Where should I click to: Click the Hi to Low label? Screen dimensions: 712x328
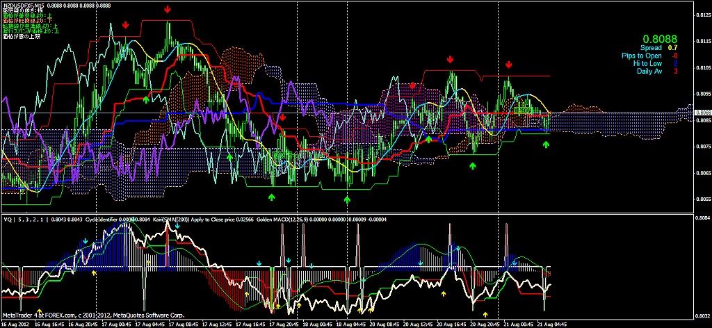[x=649, y=63]
